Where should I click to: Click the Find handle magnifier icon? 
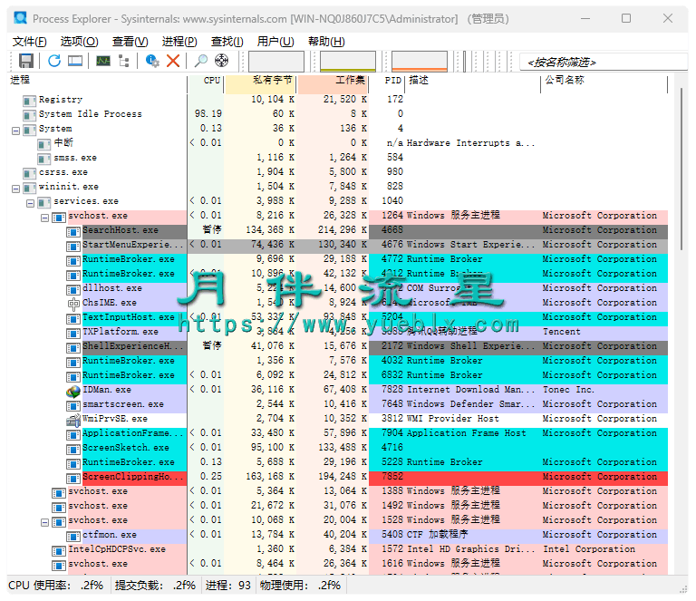click(200, 61)
